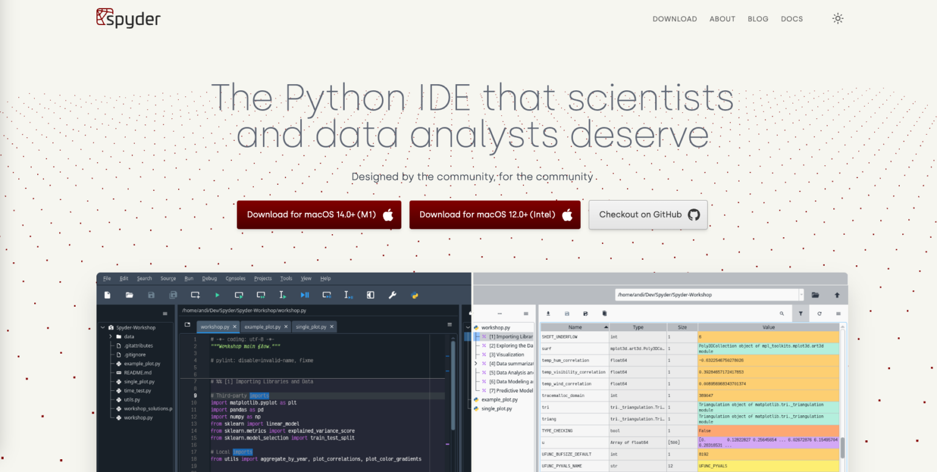This screenshot has width=937, height=472.
Task: Open the Preferences wrench icon
Action: [392, 295]
